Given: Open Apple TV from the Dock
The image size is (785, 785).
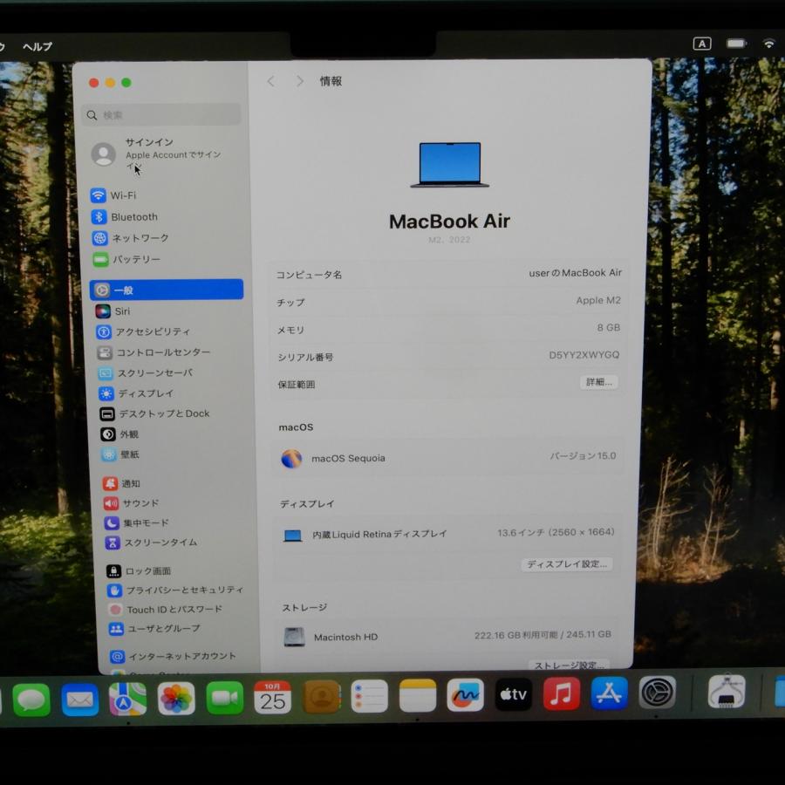Looking at the screenshot, I should (513, 694).
